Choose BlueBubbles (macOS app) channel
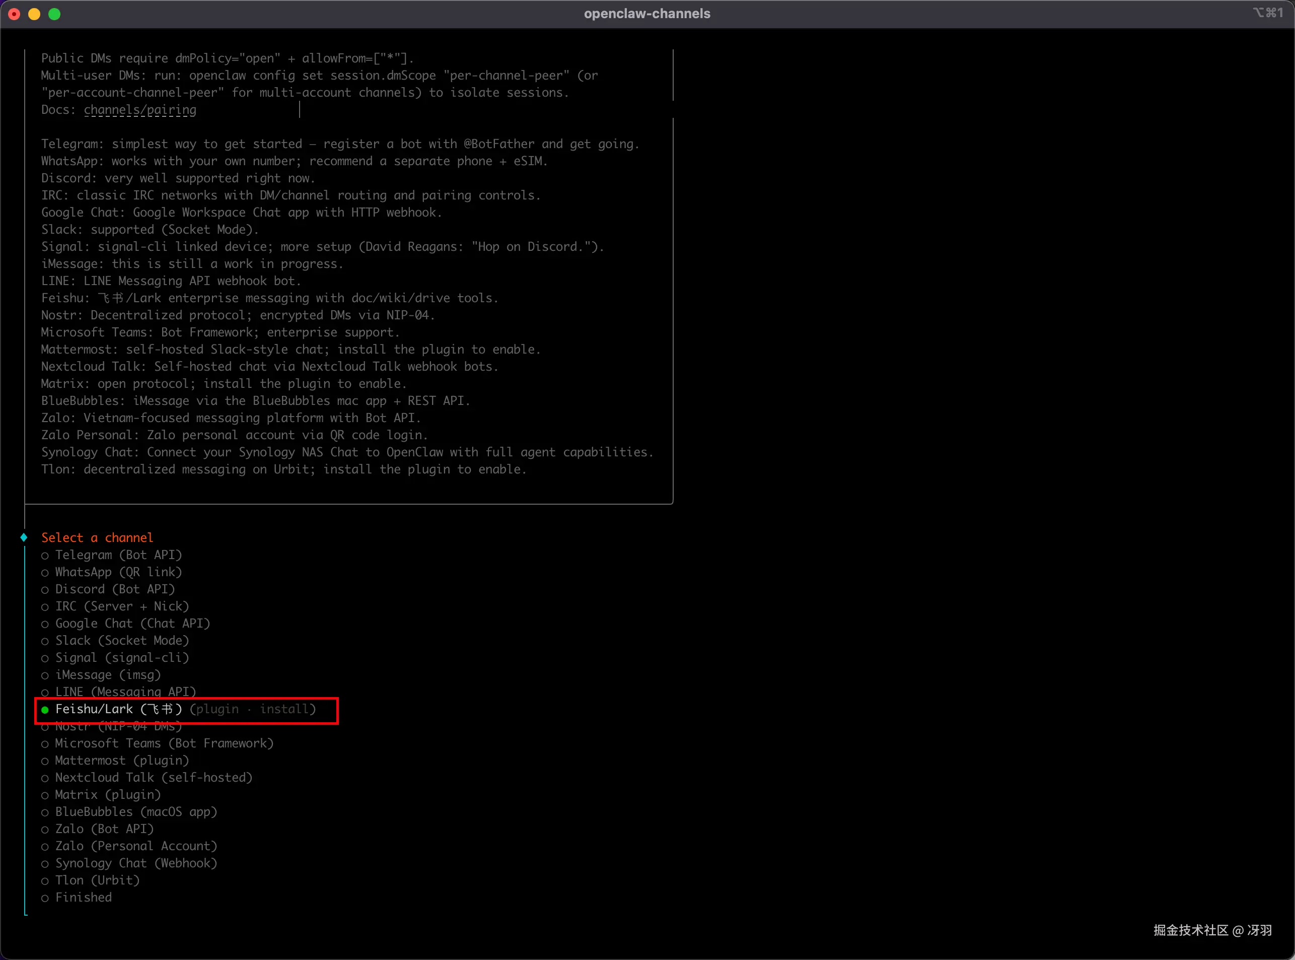 pyautogui.click(x=135, y=812)
